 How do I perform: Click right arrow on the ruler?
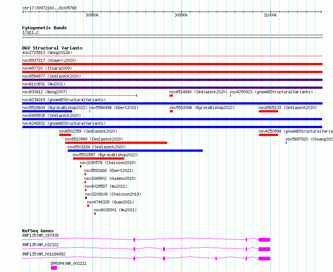[x=321, y=12]
